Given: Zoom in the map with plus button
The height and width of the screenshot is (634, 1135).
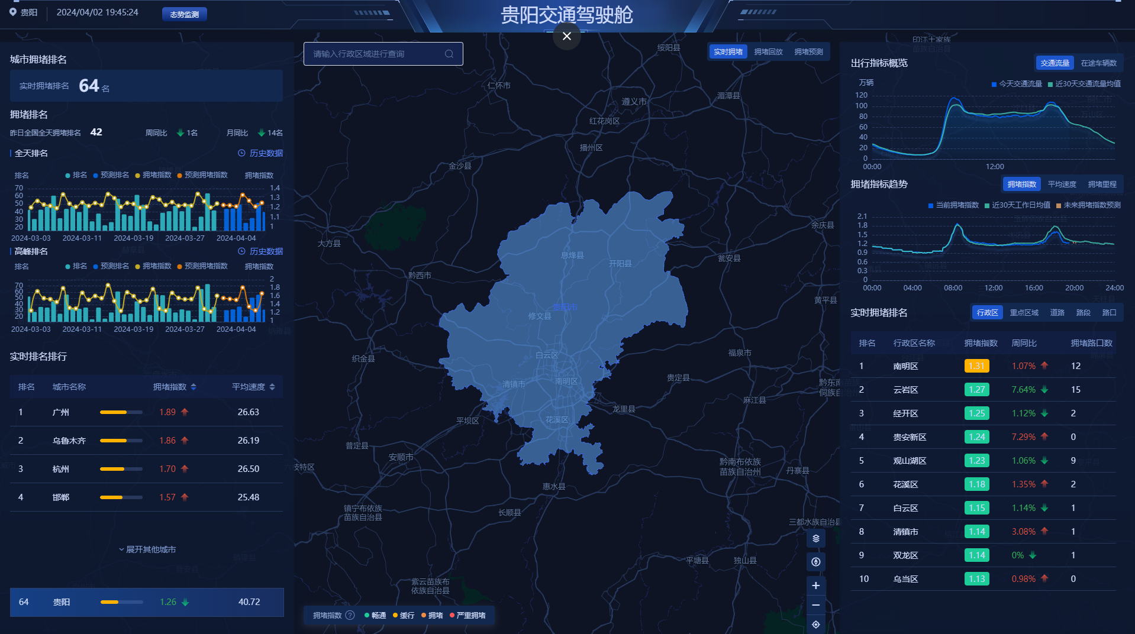Looking at the screenshot, I should pyautogui.click(x=815, y=586).
